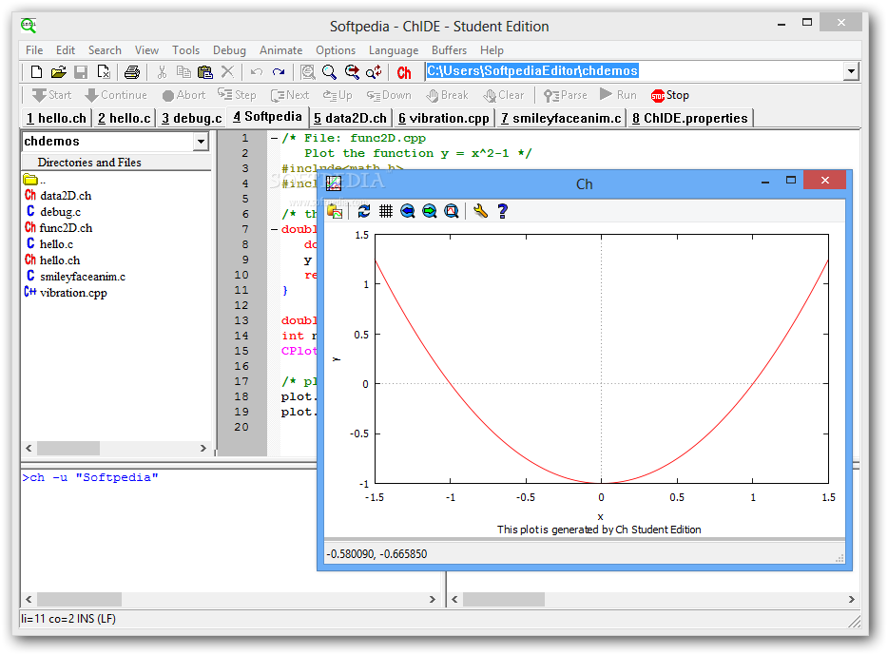The image size is (888, 655).
Task: Click the Run button
Action: click(618, 94)
